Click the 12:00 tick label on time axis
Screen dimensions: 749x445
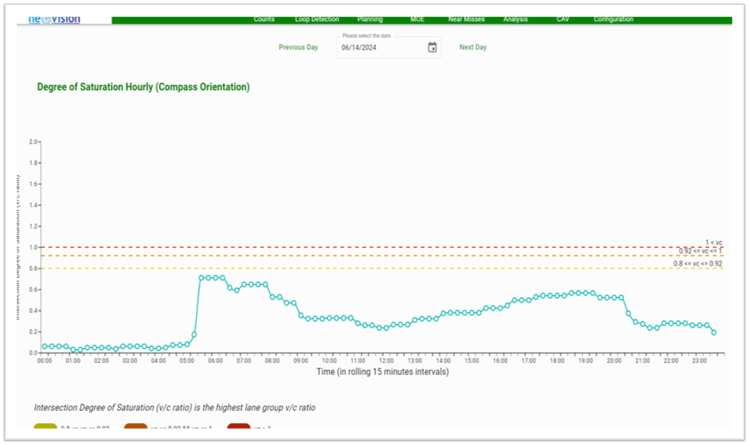click(386, 361)
